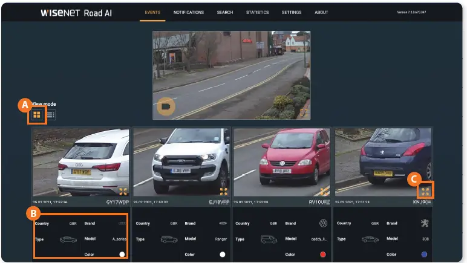Click the plate text RV10U
This screenshot has width=467, height=263.
tap(319, 203)
